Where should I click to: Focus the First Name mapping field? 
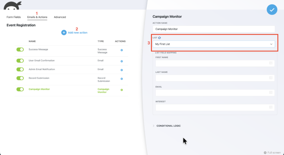tap(215, 63)
